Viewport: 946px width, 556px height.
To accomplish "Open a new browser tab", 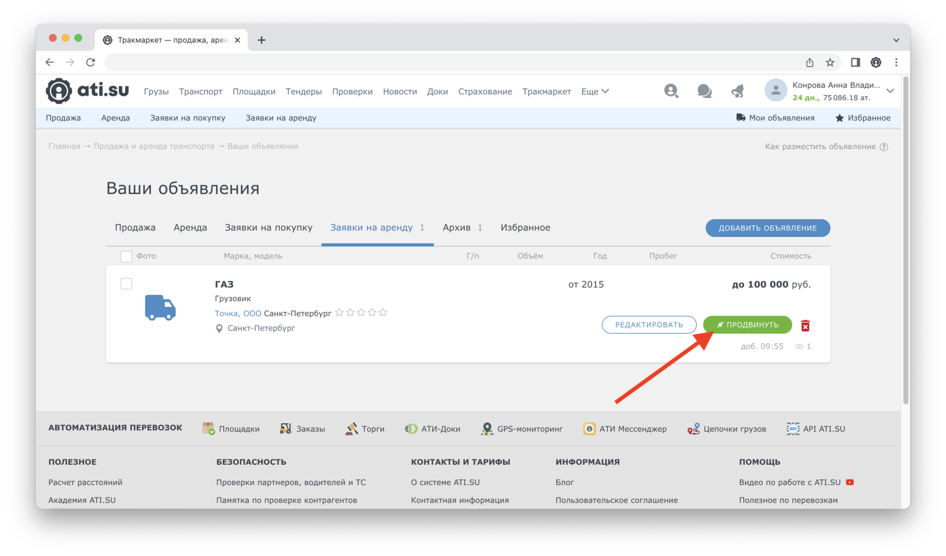I will (262, 40).
